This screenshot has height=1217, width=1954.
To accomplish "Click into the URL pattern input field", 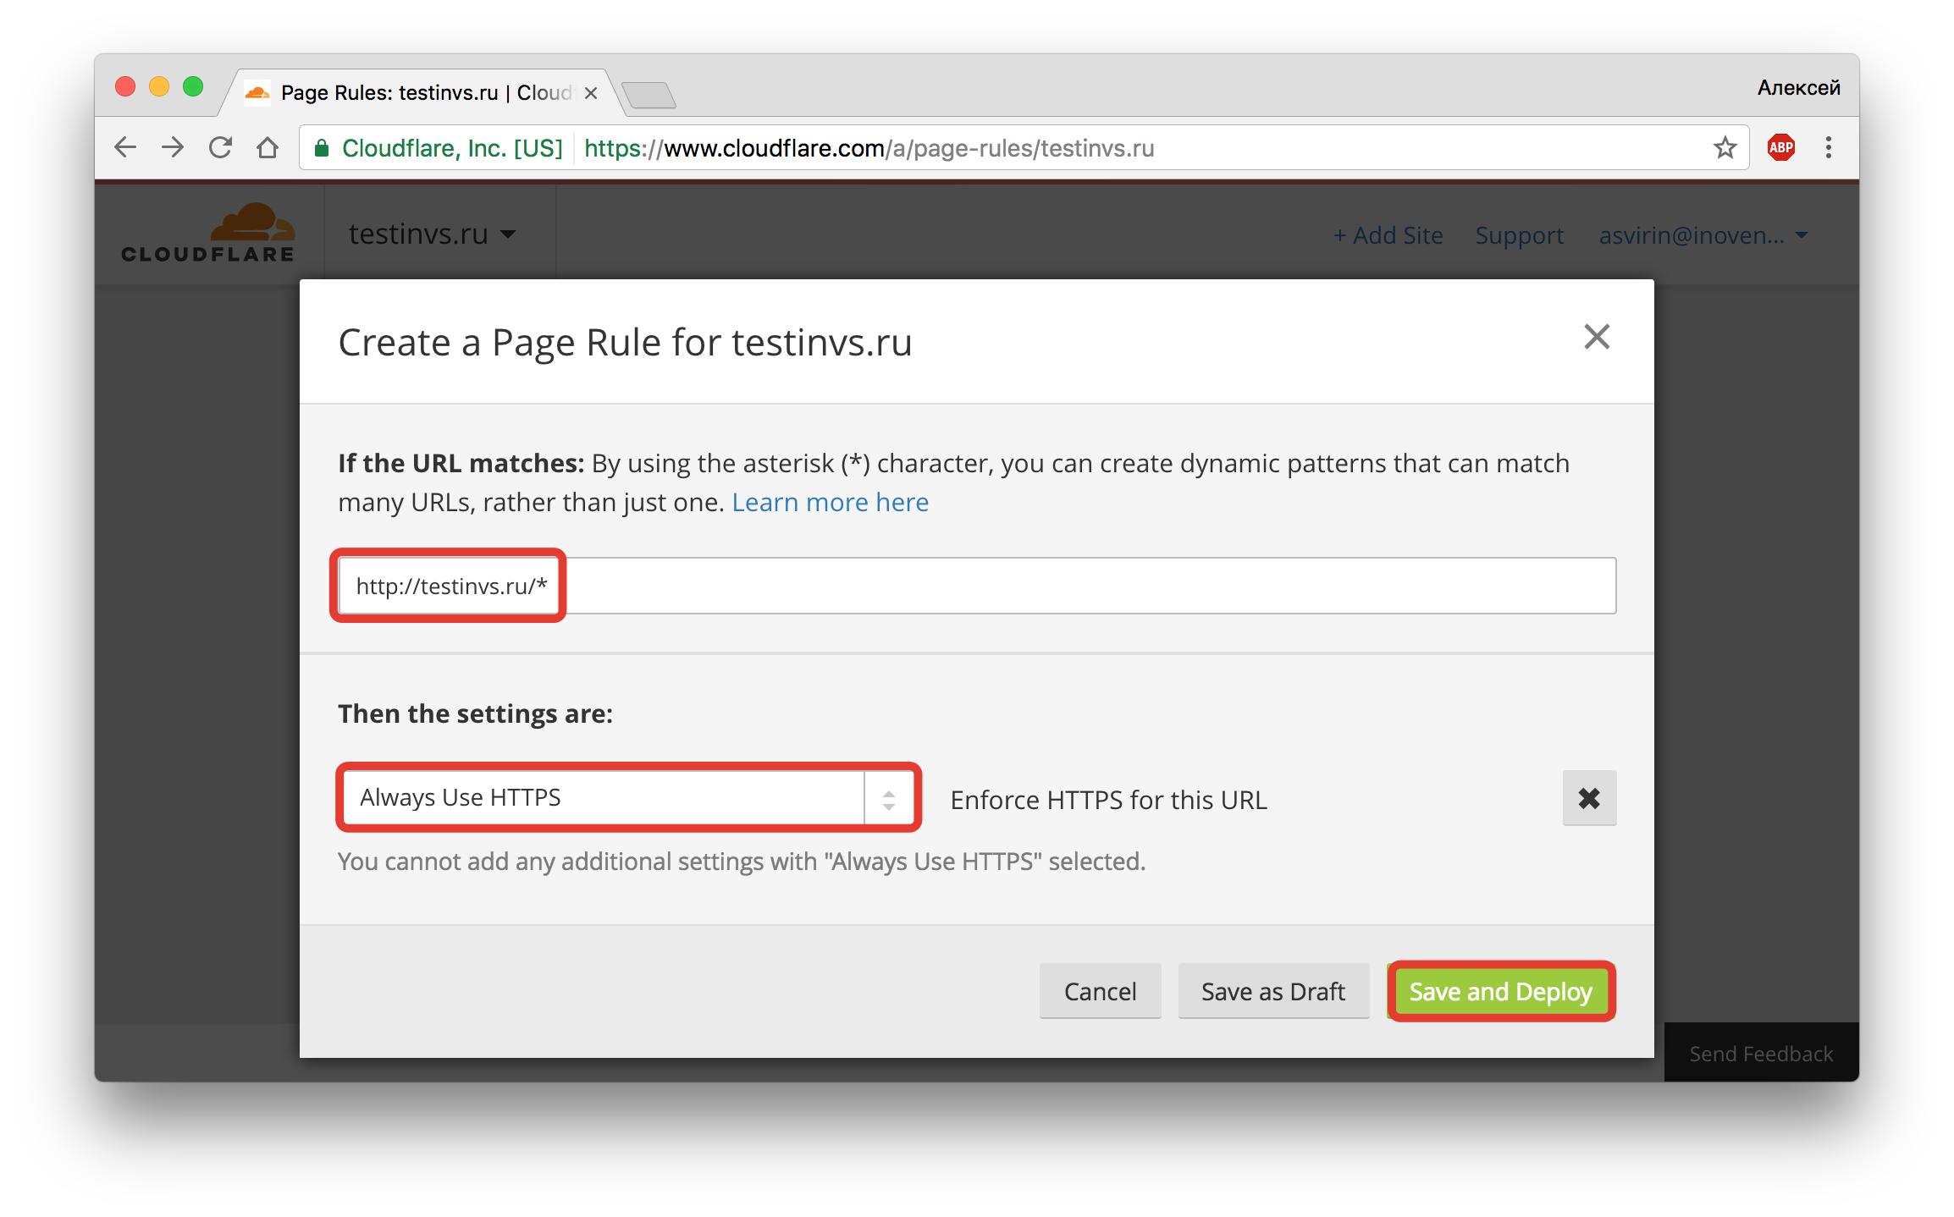I will click(977, 586).
